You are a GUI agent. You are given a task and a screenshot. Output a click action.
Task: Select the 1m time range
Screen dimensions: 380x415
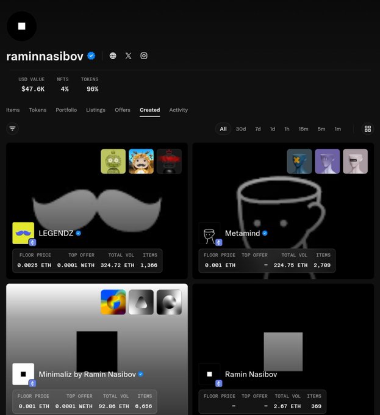pos(338,129)
